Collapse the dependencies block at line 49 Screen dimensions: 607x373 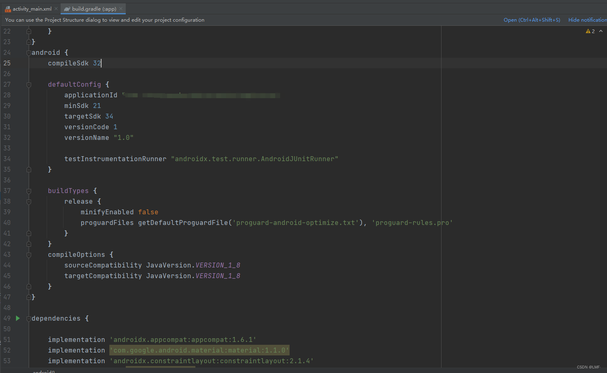[28, 318]
